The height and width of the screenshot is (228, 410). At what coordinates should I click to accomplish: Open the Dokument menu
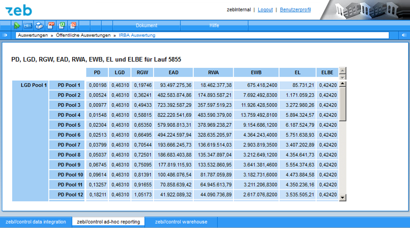tap(147, 25)
